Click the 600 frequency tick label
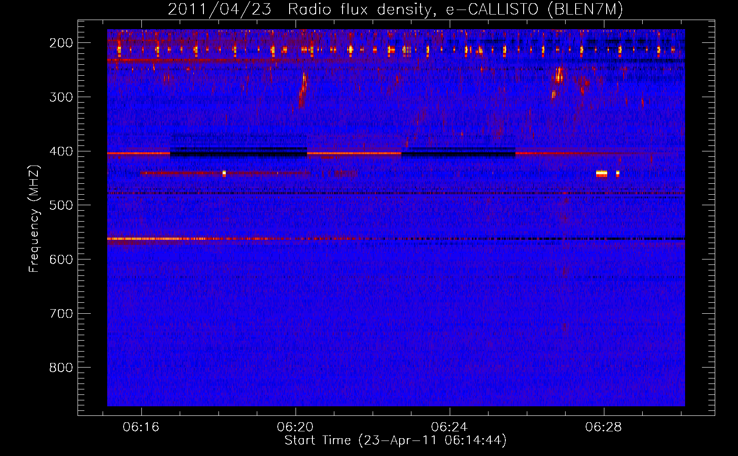 click(61, 259)
